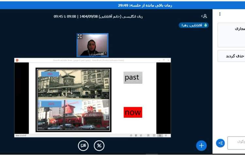Click the Previous slide arrow in PowerPoint status bar

tap(131, 136)
